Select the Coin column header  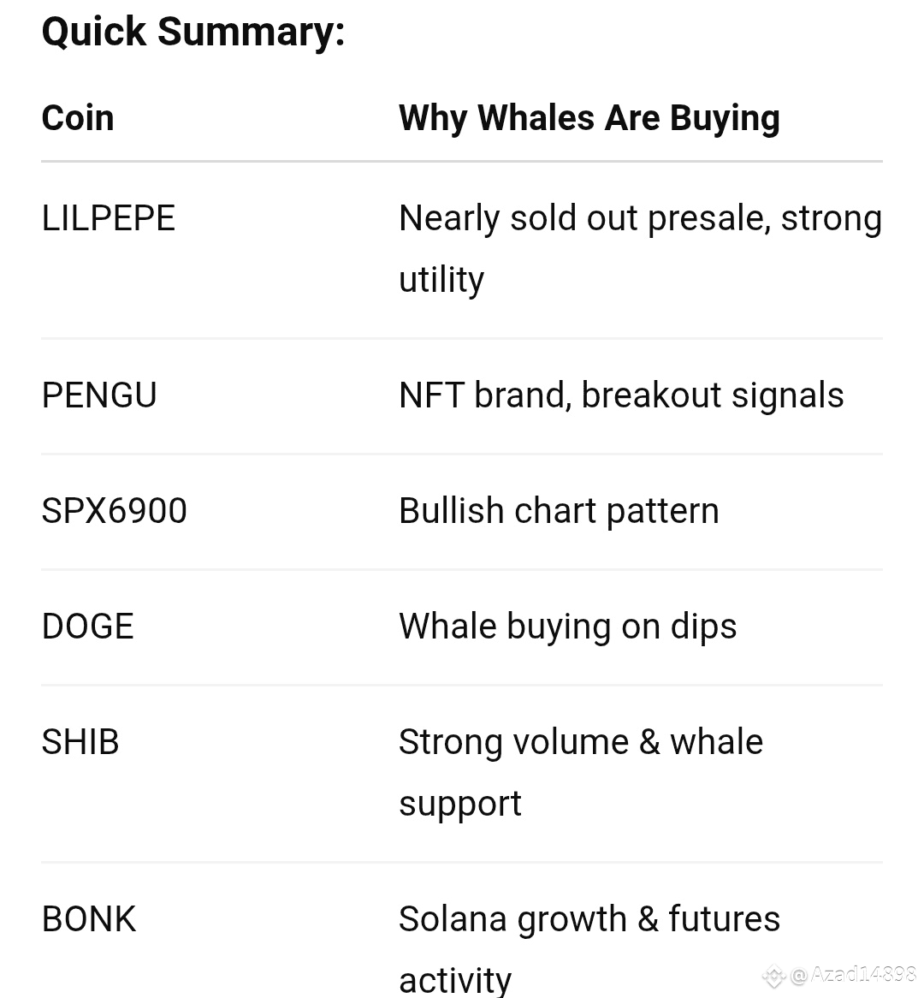point(78,118)
